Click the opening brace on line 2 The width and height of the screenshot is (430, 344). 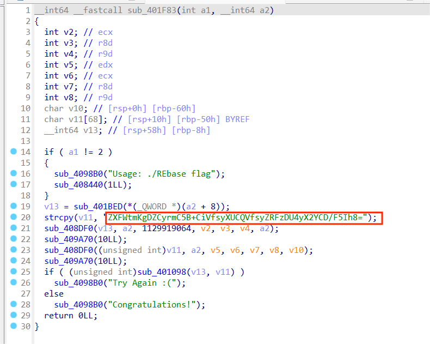[37, 21]
